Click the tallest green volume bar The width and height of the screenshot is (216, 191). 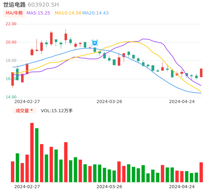click(x=37, y=155)
